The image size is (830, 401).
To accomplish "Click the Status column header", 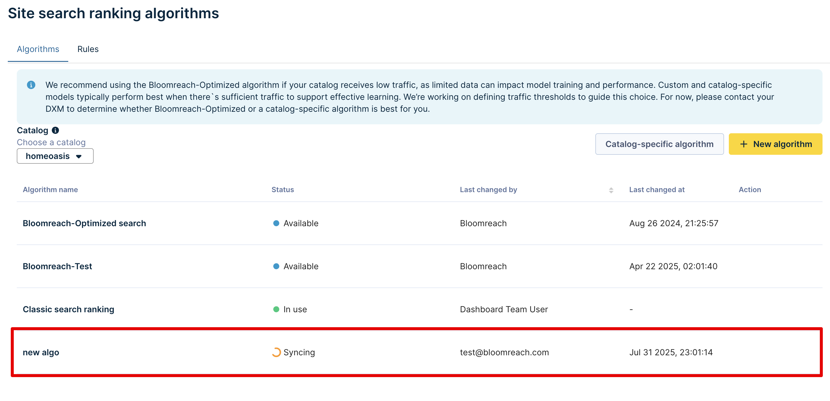I will click(x=283, y=190).
